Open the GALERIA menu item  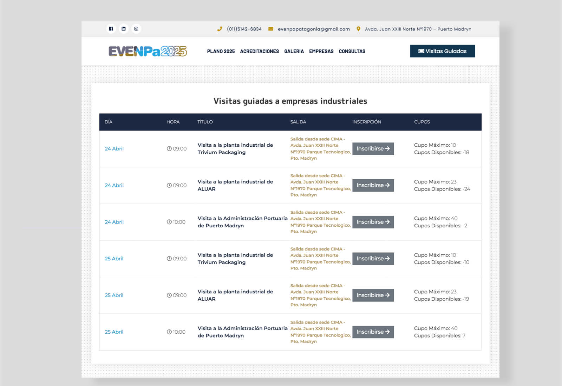[x=294, y=51]
